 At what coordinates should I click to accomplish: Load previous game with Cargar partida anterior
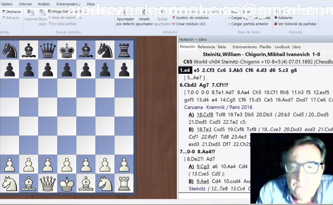(x=249, y=24)
